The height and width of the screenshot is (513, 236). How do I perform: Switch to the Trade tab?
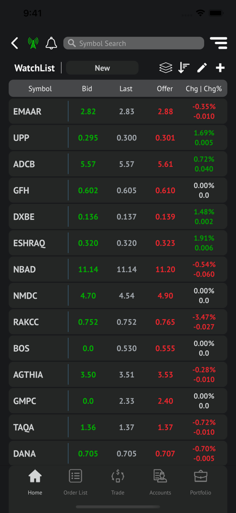[118, 482]
